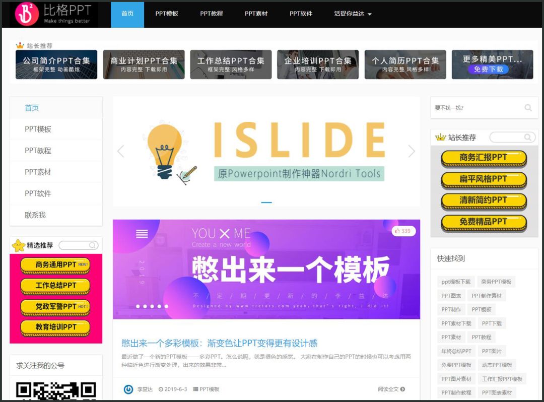Open 商业计划PPT合集 banner
The height and width of the screenshot is (402, 544).
(x=144, y=64)
